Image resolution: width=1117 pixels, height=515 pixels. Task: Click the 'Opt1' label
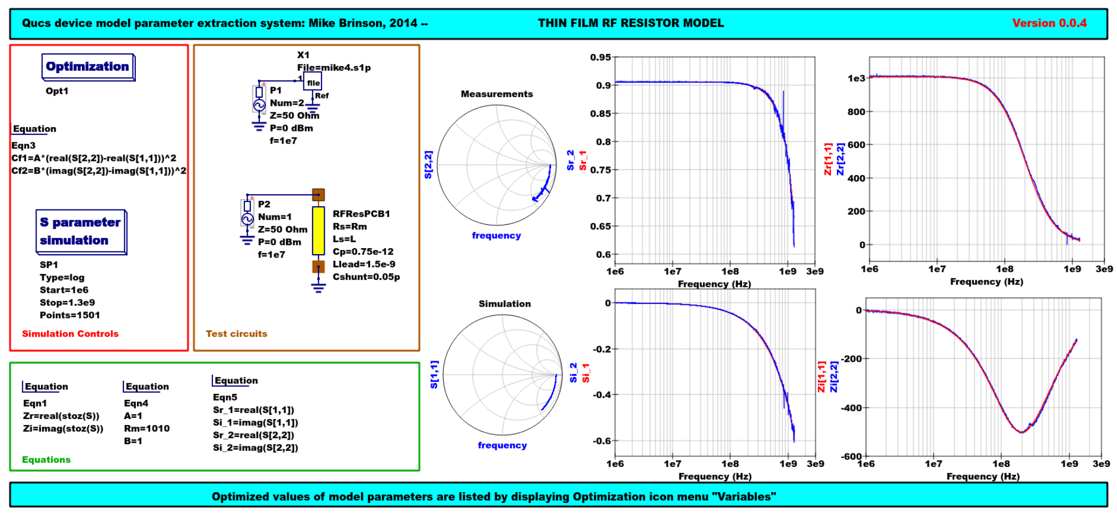coord(57,91)
